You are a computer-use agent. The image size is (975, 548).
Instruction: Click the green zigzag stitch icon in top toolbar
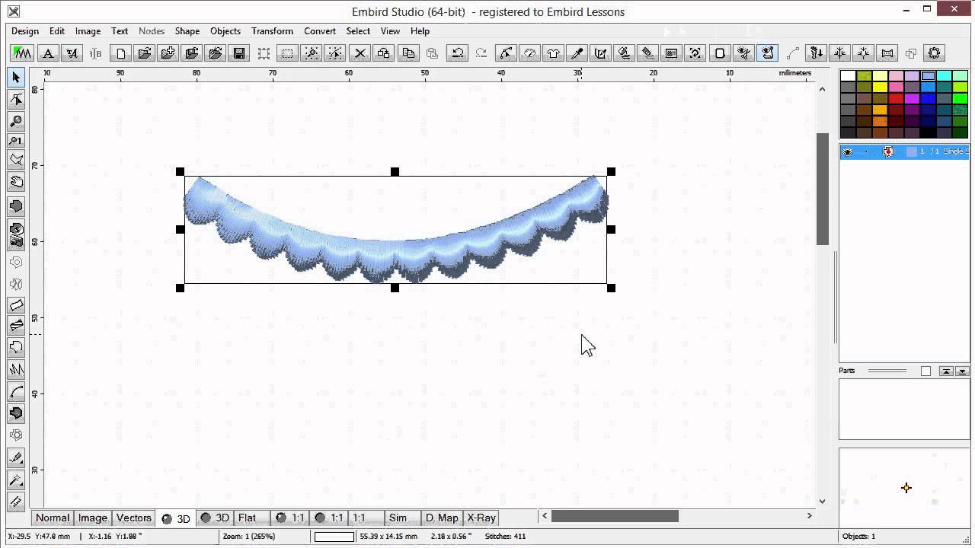[x=21, y=53]
